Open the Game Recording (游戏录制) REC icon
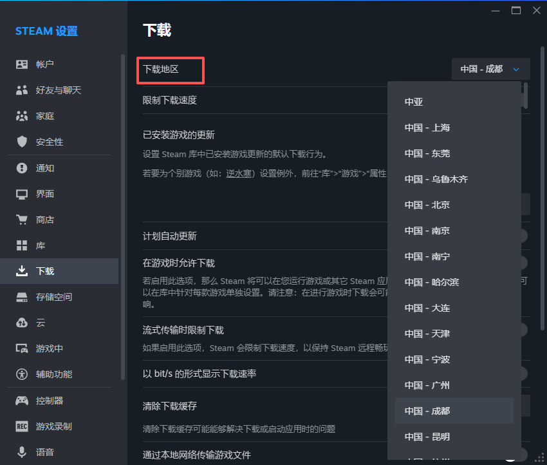Image resolution: width=547 pixels, height=465 pixels. click(x=22, y=426)
